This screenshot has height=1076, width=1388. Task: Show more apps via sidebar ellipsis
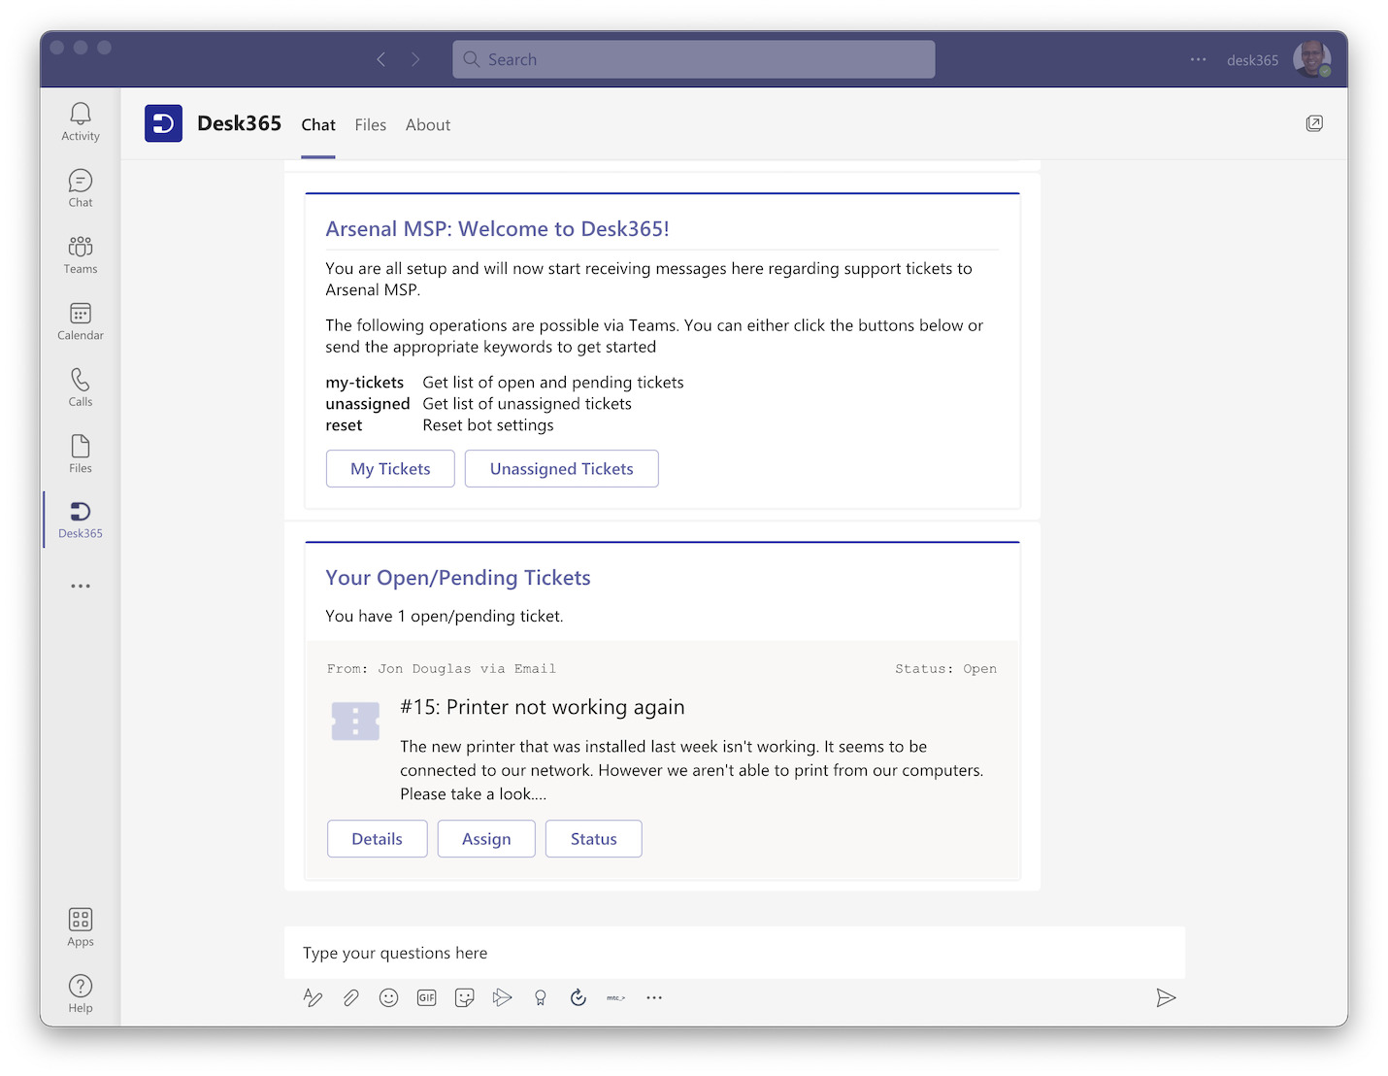pyautogui.click(x=81, y=587)
